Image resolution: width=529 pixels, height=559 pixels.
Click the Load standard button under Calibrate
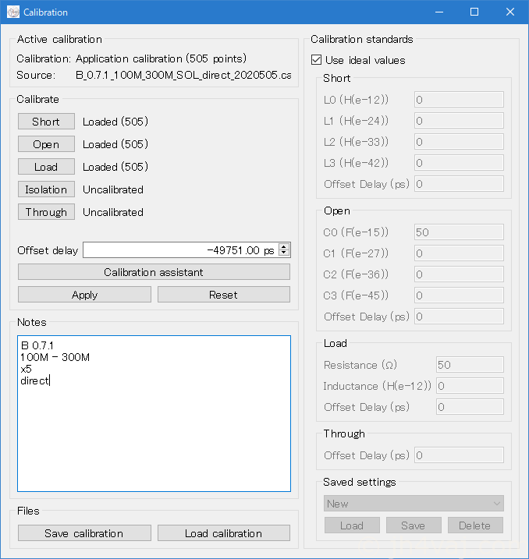[x=46, y=167]
